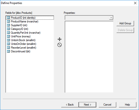The height and width of the screenshot is (110, 139).
Task: Open the Properties group dropdown arrow
Action: pos(111,18)
